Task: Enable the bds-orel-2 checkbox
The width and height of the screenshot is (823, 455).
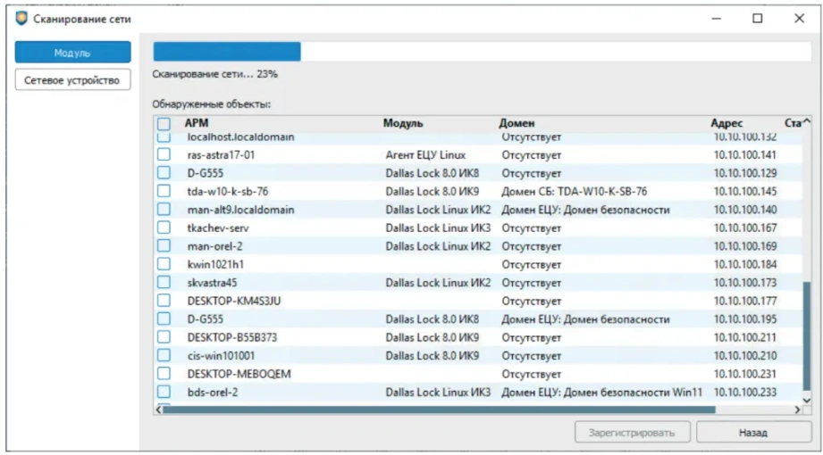Action: tap(164, 392)
